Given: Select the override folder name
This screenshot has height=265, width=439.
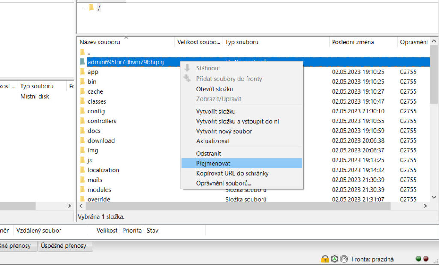Looking at the screenshot, I should tap(99, 199).
